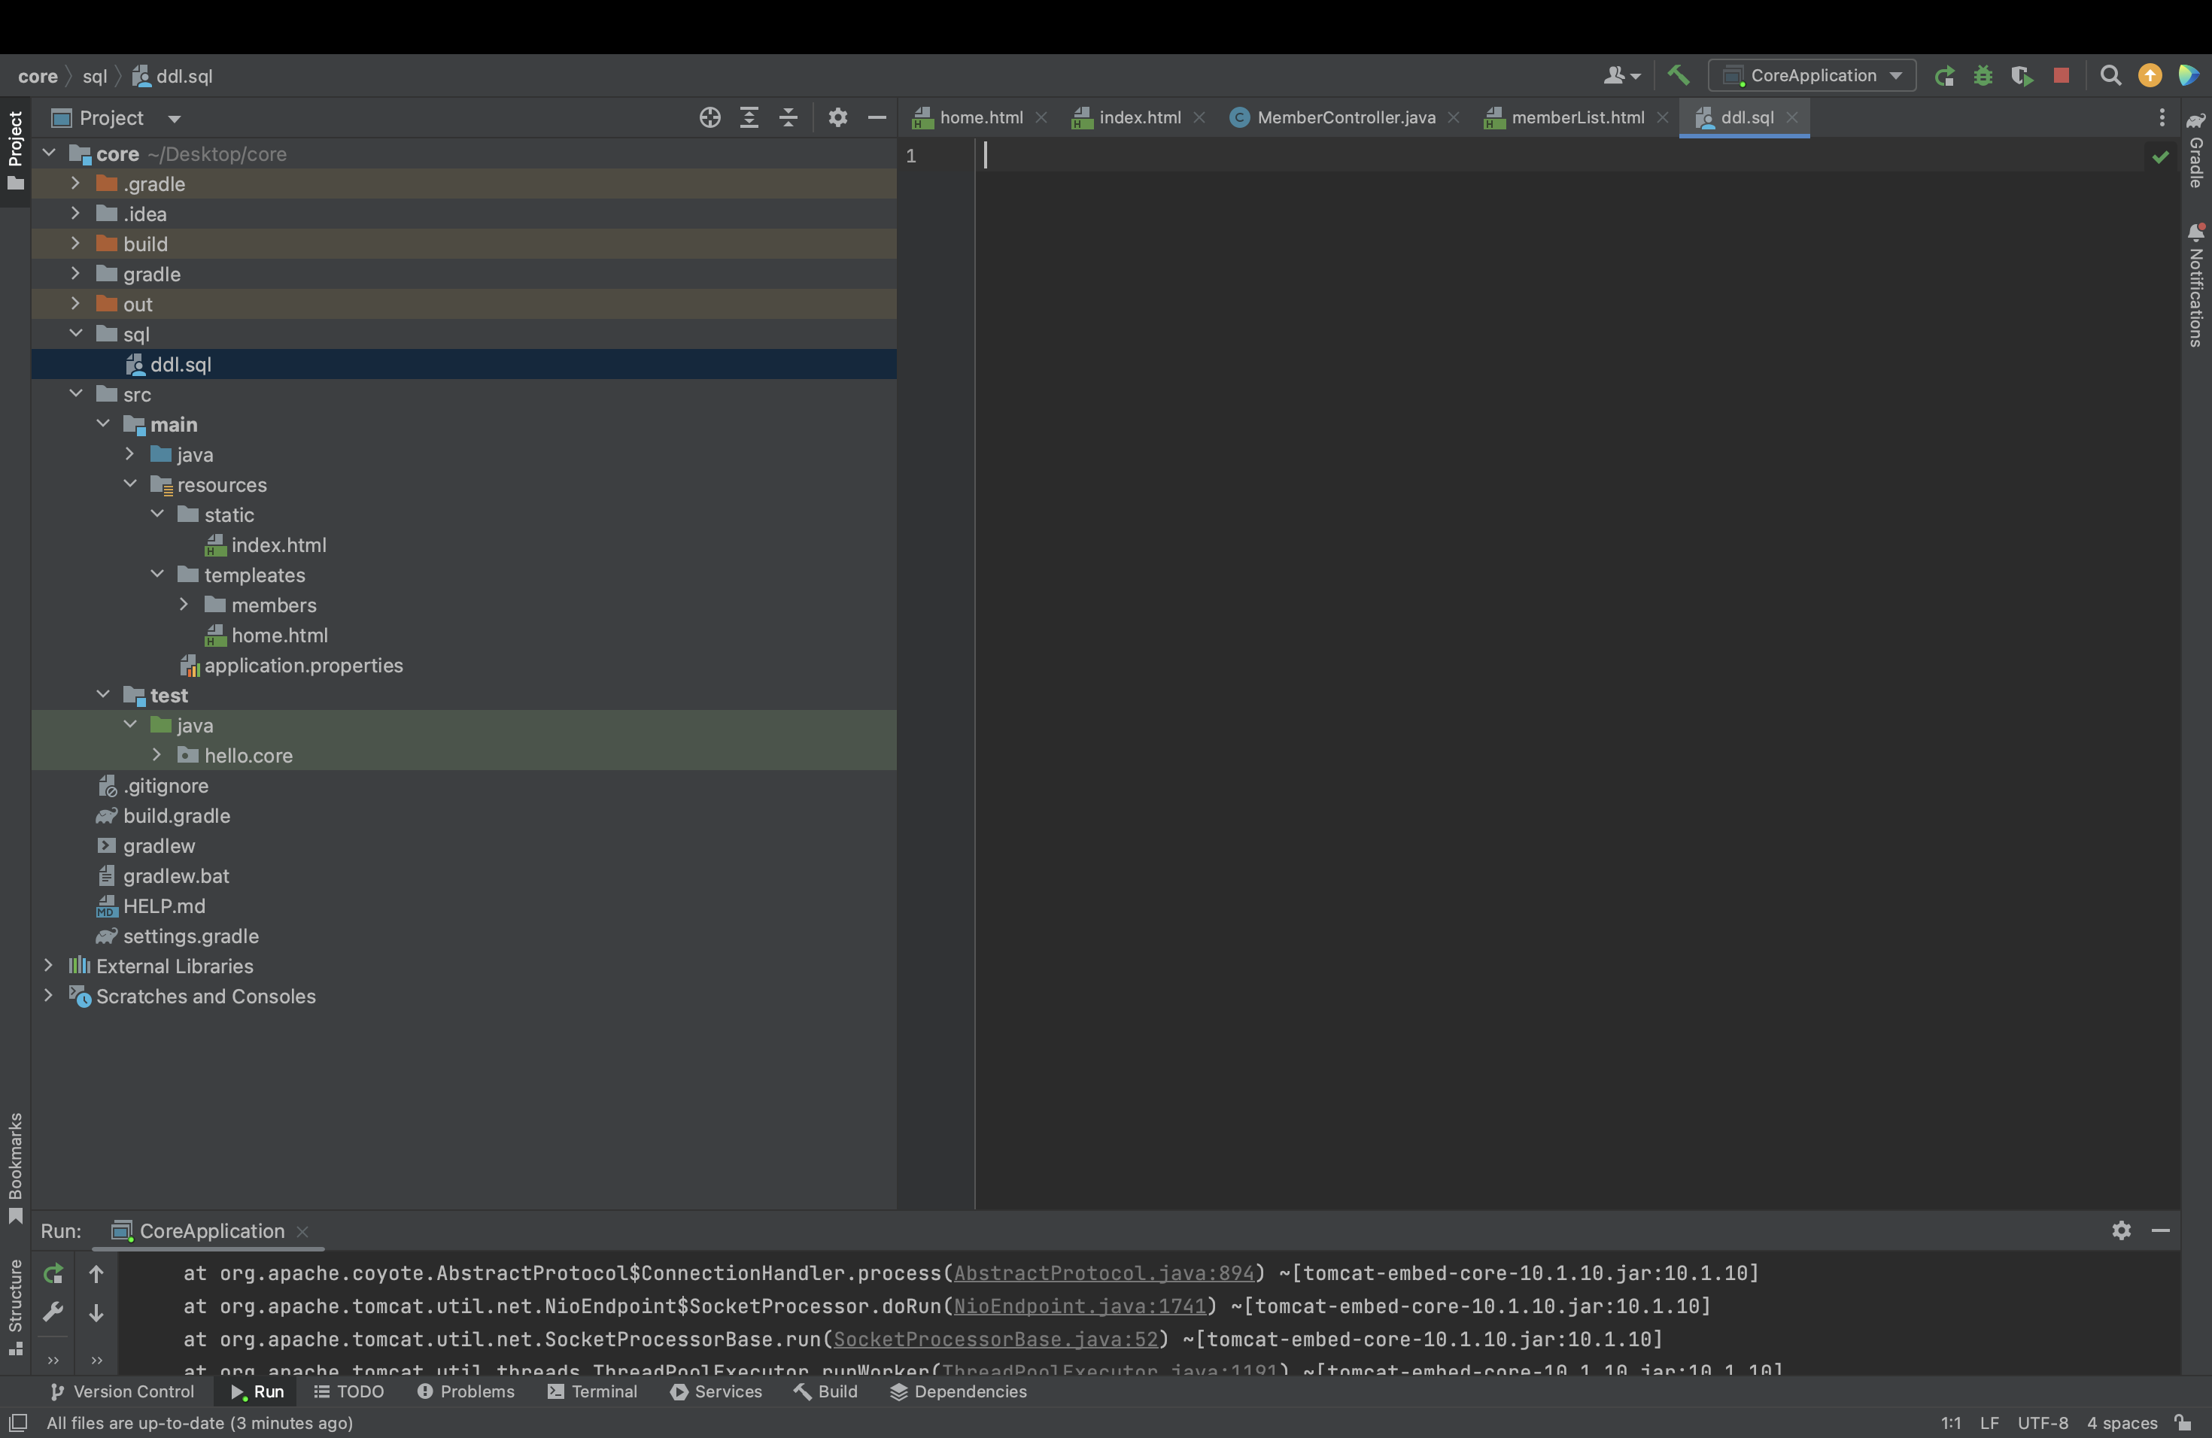
Task: Toggle the tool window bars icon in the status bar
Action: [x=17, y=1423]
